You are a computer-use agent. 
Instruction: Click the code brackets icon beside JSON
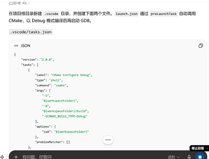click(x=16, y=46)
